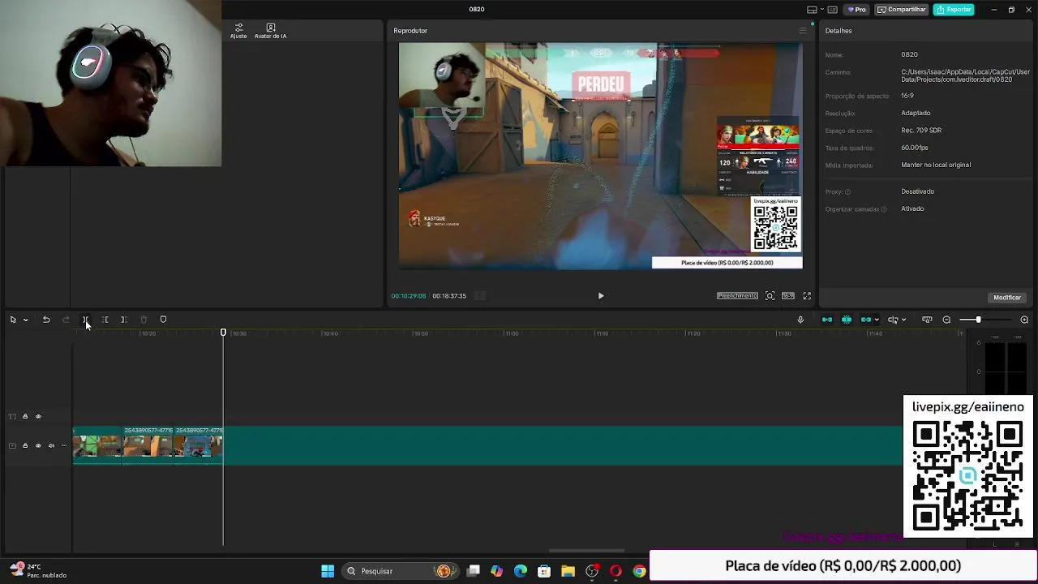
Task: Click the 11:00 mark on the timeline ruler
Action: pyautogui.click(x=512, y=333)
